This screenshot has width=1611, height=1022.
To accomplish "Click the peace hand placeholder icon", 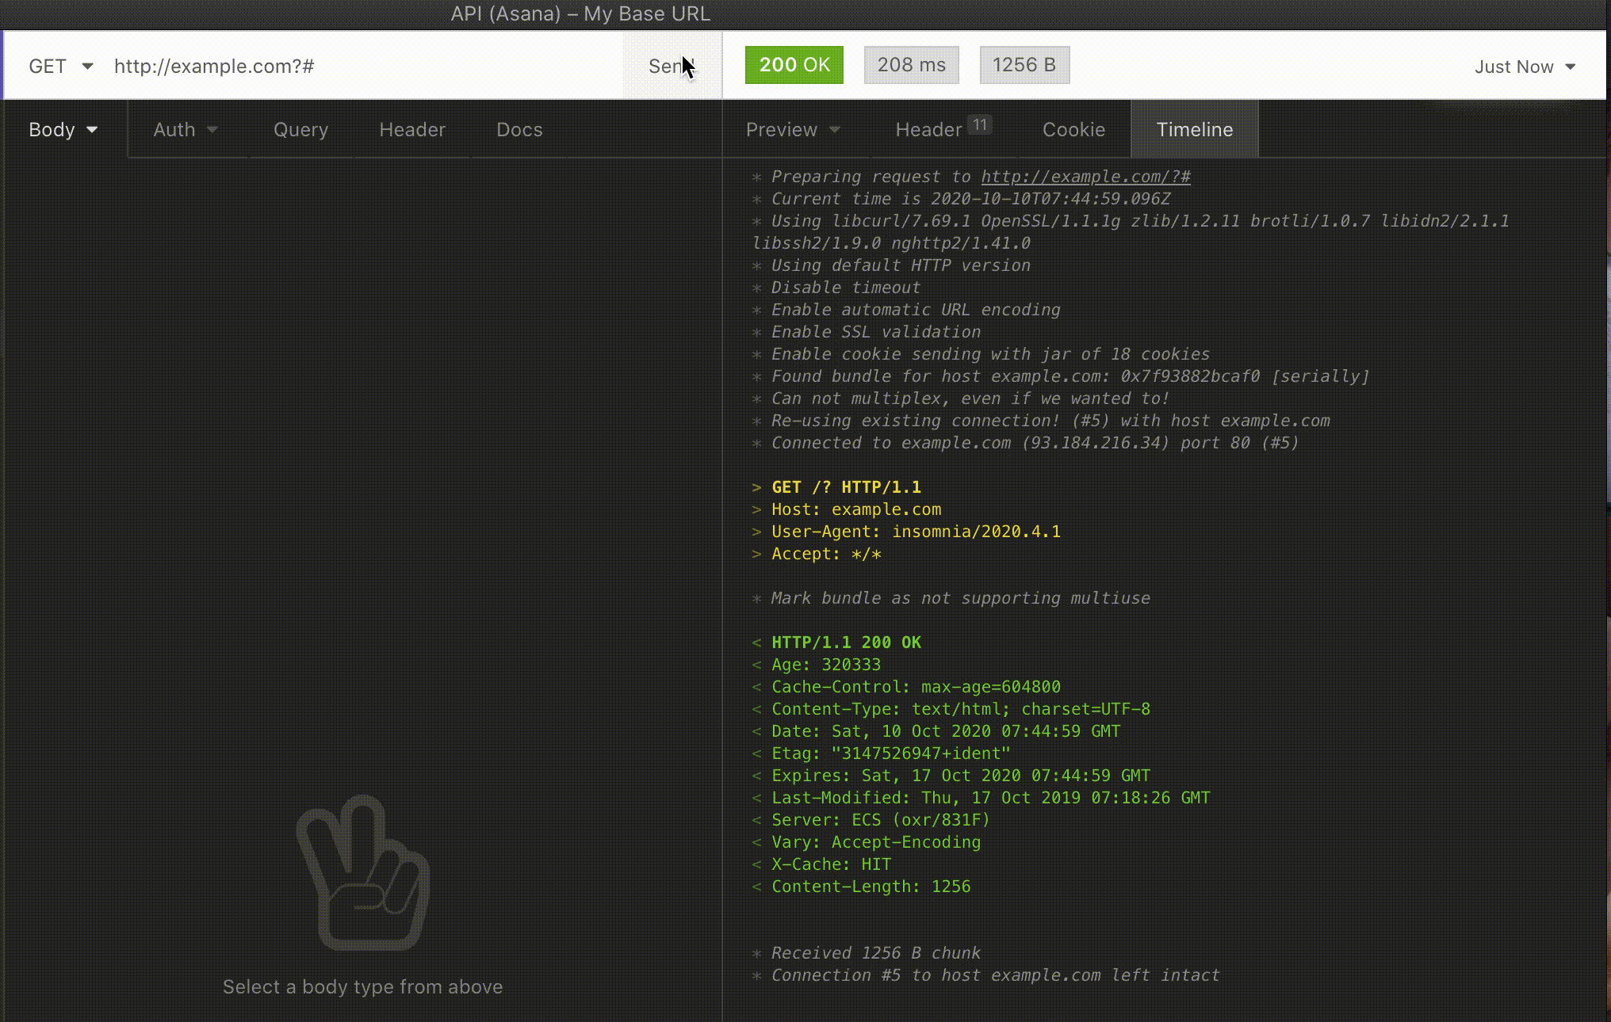I will (363, 873).
